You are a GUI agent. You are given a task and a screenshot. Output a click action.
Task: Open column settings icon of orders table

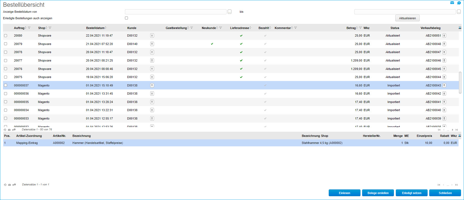[x=460, y=28]
